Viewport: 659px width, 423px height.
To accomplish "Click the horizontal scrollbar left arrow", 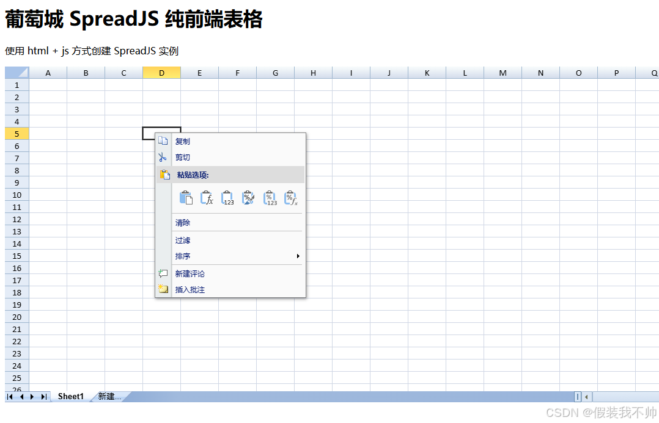I will [587, 397].
